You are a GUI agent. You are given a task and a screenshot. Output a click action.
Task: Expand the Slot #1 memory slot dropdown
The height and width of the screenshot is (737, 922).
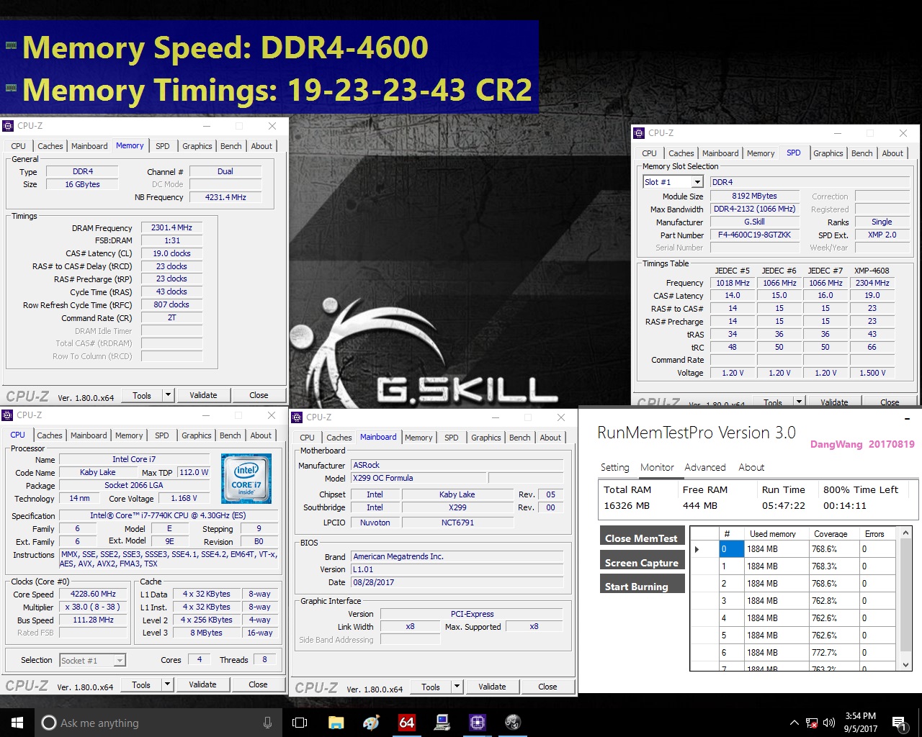[x=697, y=182]
